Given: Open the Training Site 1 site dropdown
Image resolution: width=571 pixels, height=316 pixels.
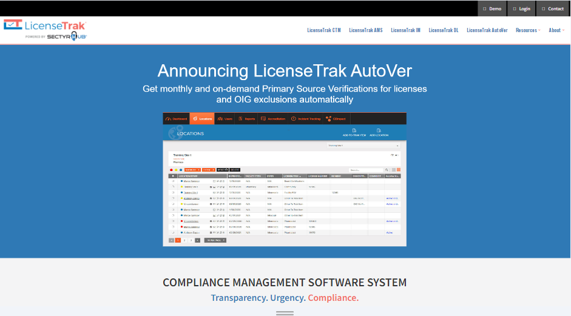Looking at the screenshot, I should tap(363, 146).
